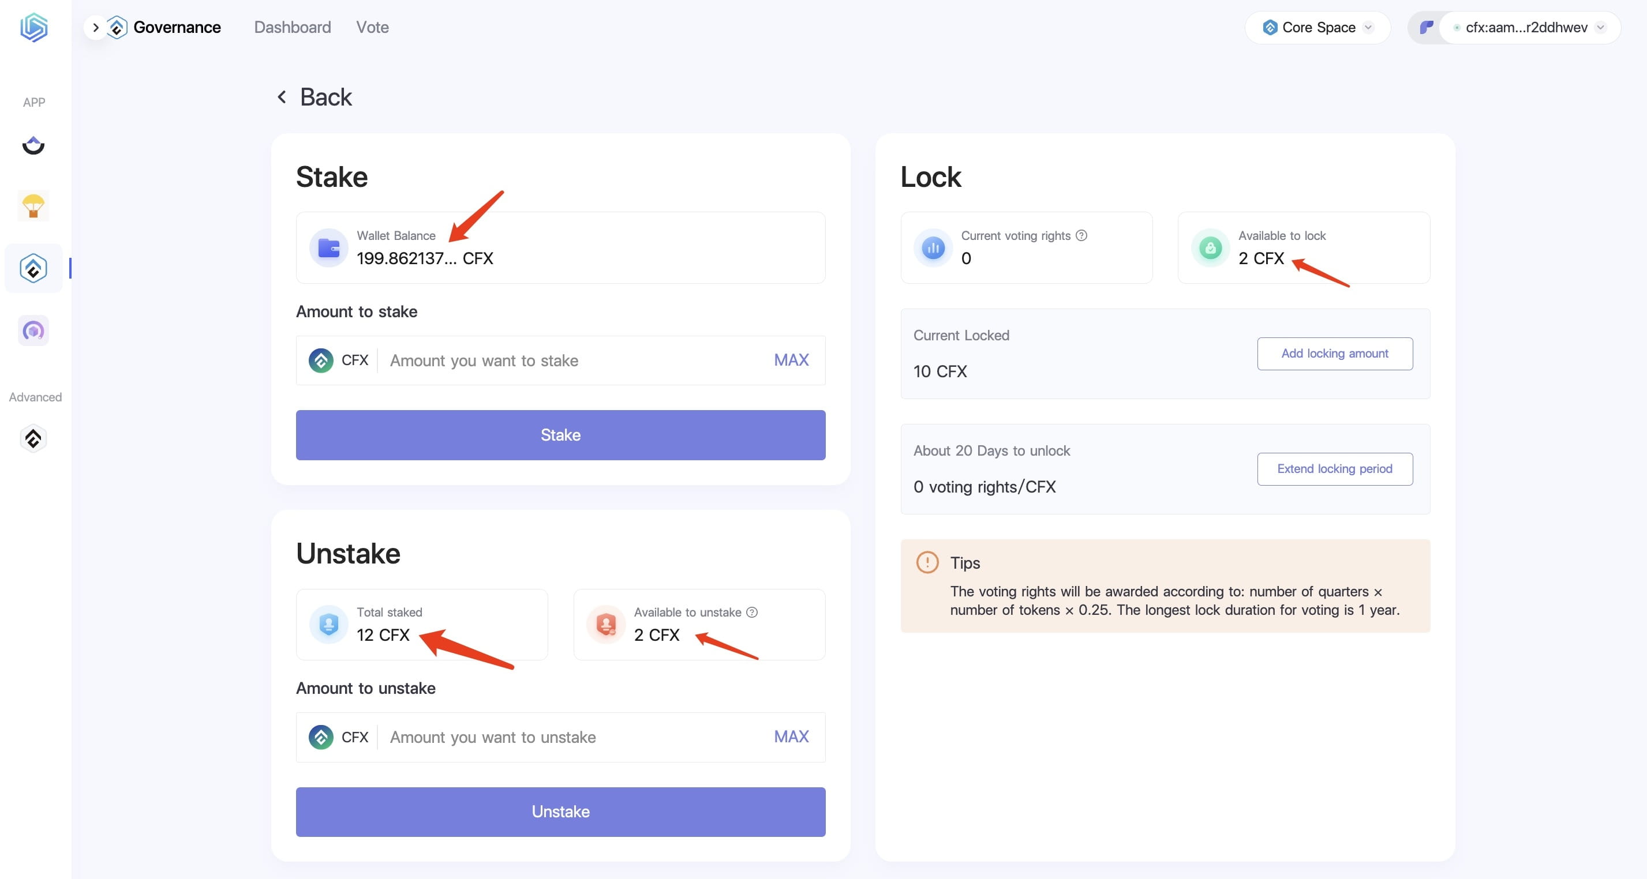Open the Advanced section black diamond icon
The image size is (1647, 879).
(x=33, y=439)
